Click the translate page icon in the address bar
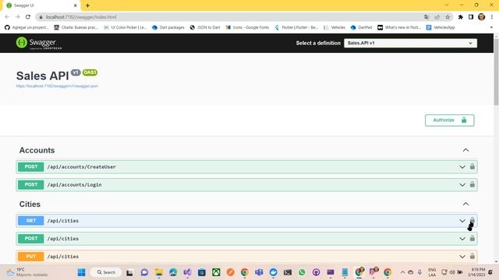Image resolution: width=499 pixels, height=280 pixels. coord(426,17)
